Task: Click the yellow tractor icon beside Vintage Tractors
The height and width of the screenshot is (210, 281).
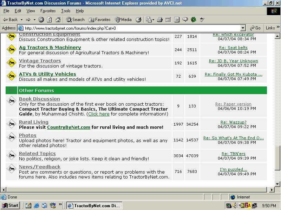Action: point(12,63)
